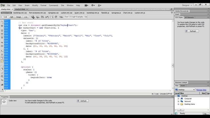Open bootstrap.min.css related file

click(20, 13)
